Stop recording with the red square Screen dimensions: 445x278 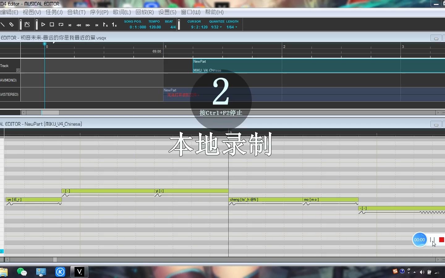[x=442, y=240]
